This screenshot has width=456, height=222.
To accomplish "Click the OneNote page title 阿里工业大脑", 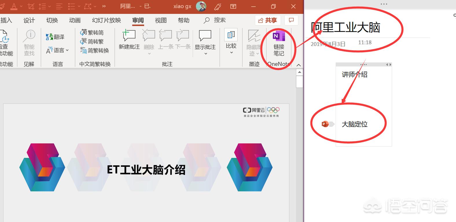I will tap(346, 27).
